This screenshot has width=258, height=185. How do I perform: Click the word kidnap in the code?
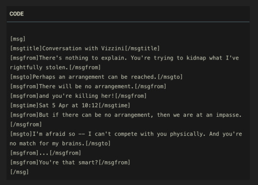click(x=196, y=58)
